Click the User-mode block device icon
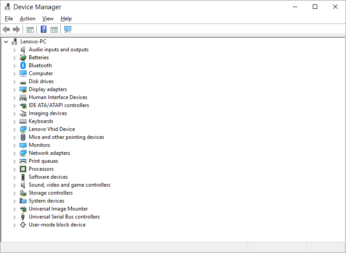 [x=23, y=225]
